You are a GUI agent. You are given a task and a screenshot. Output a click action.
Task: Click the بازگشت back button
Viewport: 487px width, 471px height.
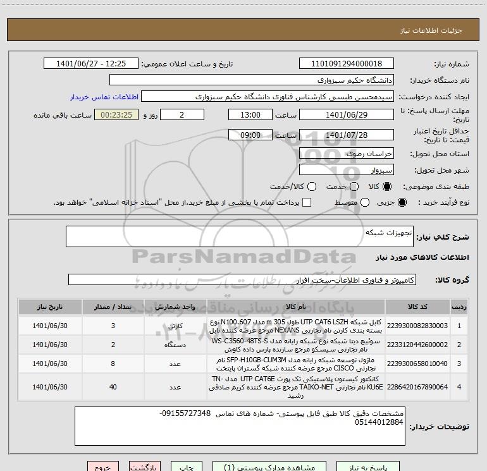click(145, 467)
